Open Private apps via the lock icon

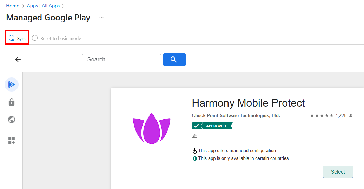[12, 102]
